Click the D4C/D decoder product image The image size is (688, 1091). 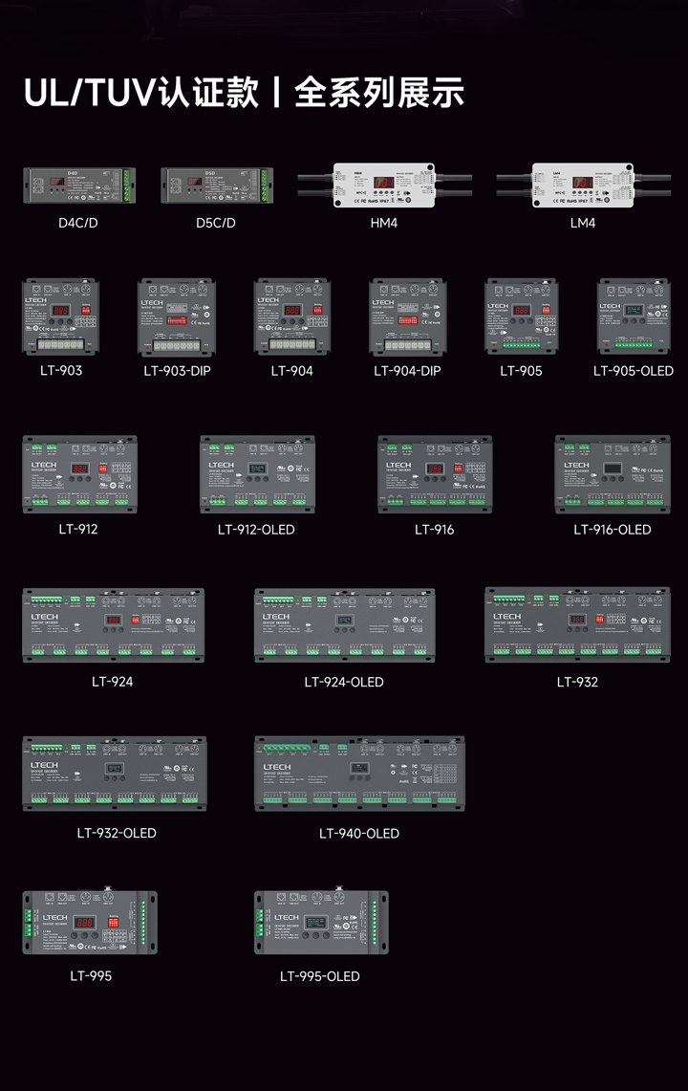click(x=79, y=185)
